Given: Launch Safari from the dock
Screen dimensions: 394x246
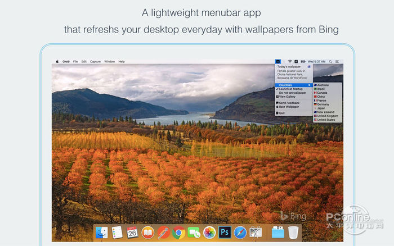Looking at the screenshot, I should point(240,233).
